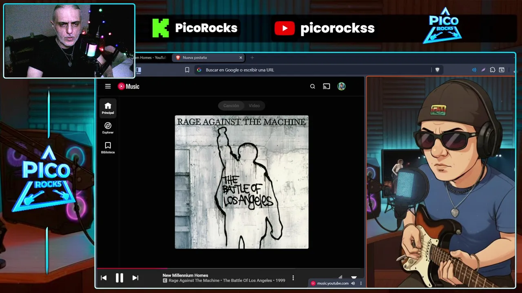Open YouTube Music search
522x293 pixels.
pyautogui.click(x=312, y=86)
